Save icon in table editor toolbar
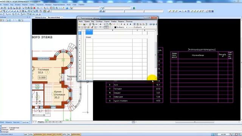 tap(84, 24)
